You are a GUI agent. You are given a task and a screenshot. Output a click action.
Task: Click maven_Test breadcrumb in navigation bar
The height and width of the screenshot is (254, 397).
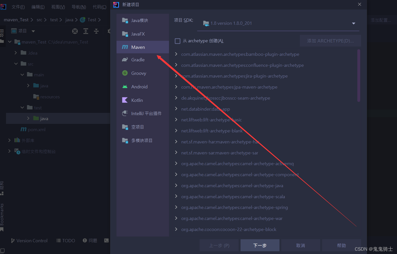point(16,20)
